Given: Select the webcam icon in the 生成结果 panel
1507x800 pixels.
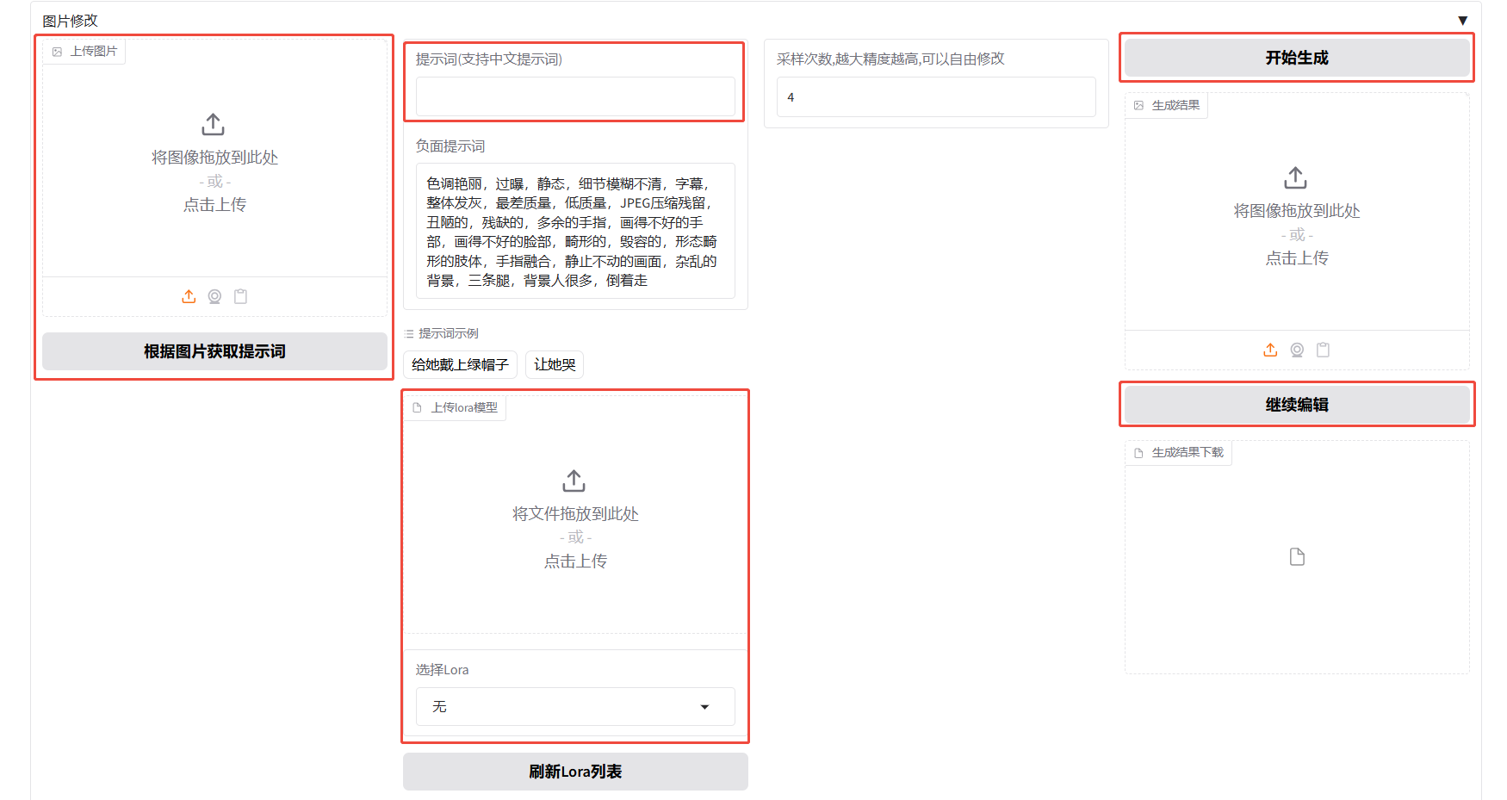Looking at the screenshot, I should pyautogui.click(x=1297, y=350).
